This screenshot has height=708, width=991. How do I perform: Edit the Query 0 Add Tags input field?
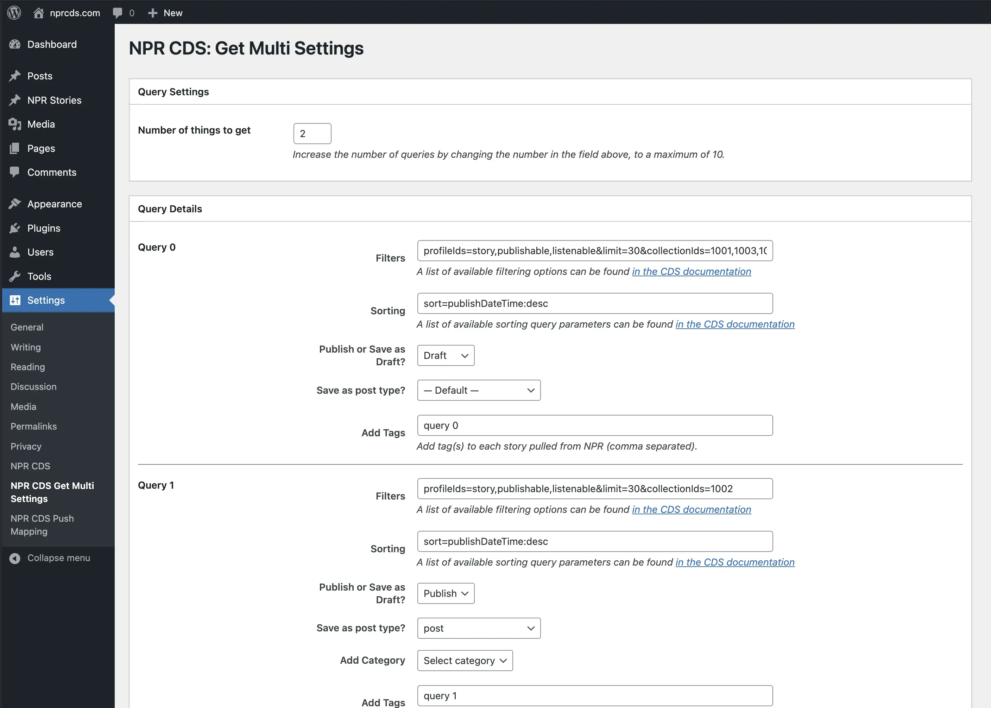coord(594,425)
